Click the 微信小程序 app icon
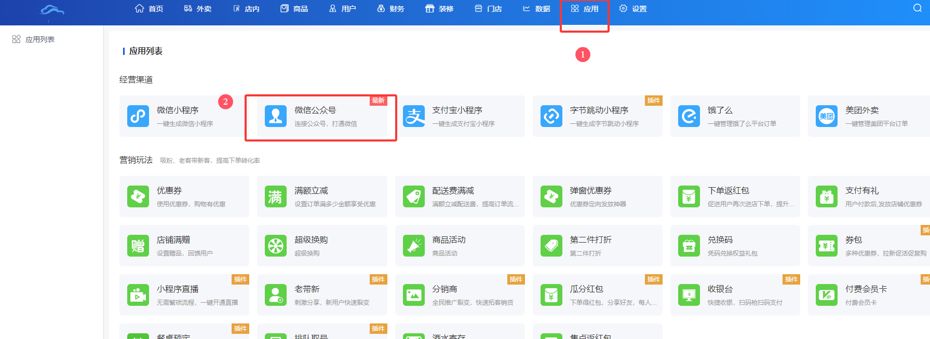This screenshot has height=339, width=930. pos(138,116)
